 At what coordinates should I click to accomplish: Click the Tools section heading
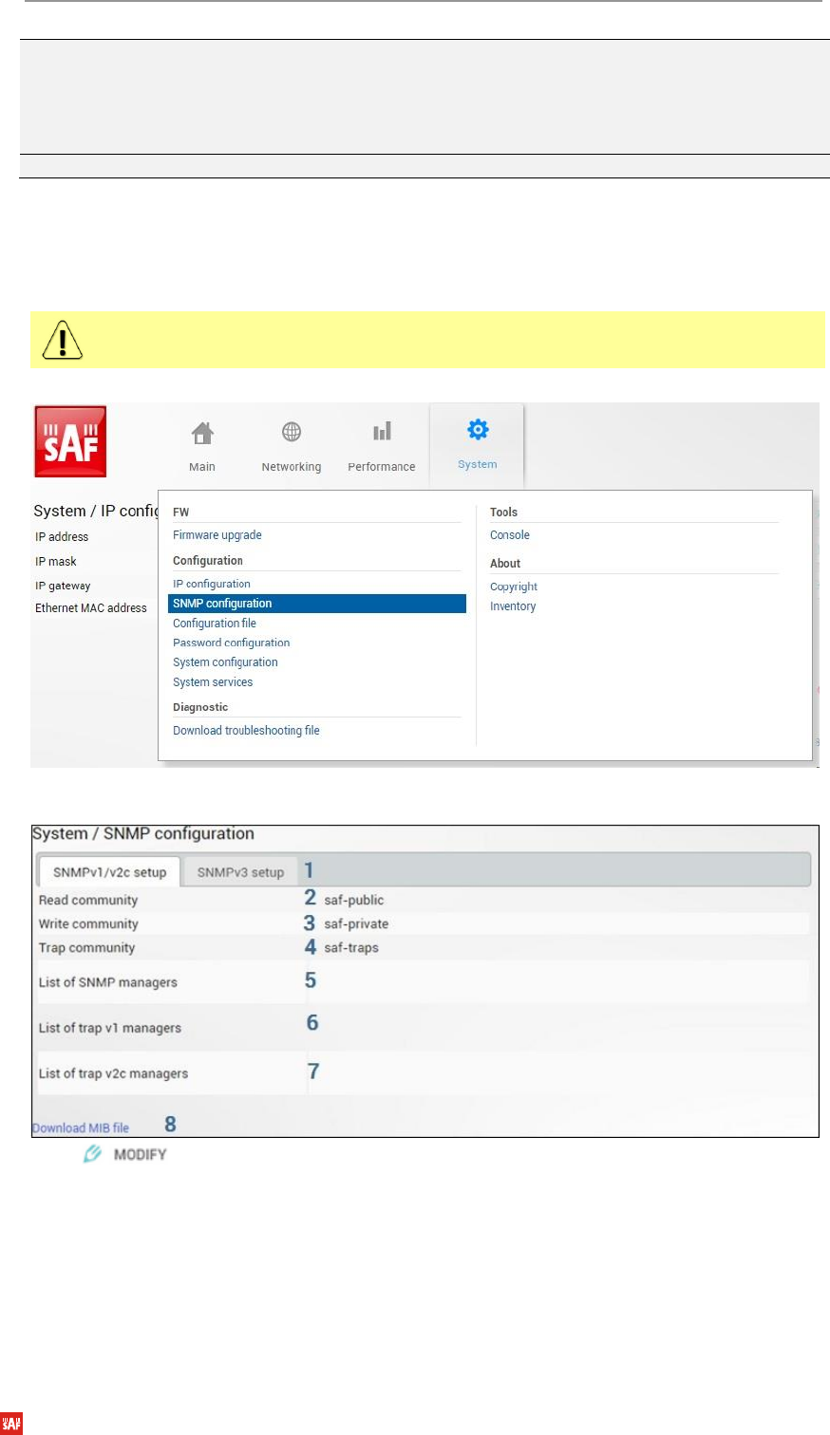point(503,512)
